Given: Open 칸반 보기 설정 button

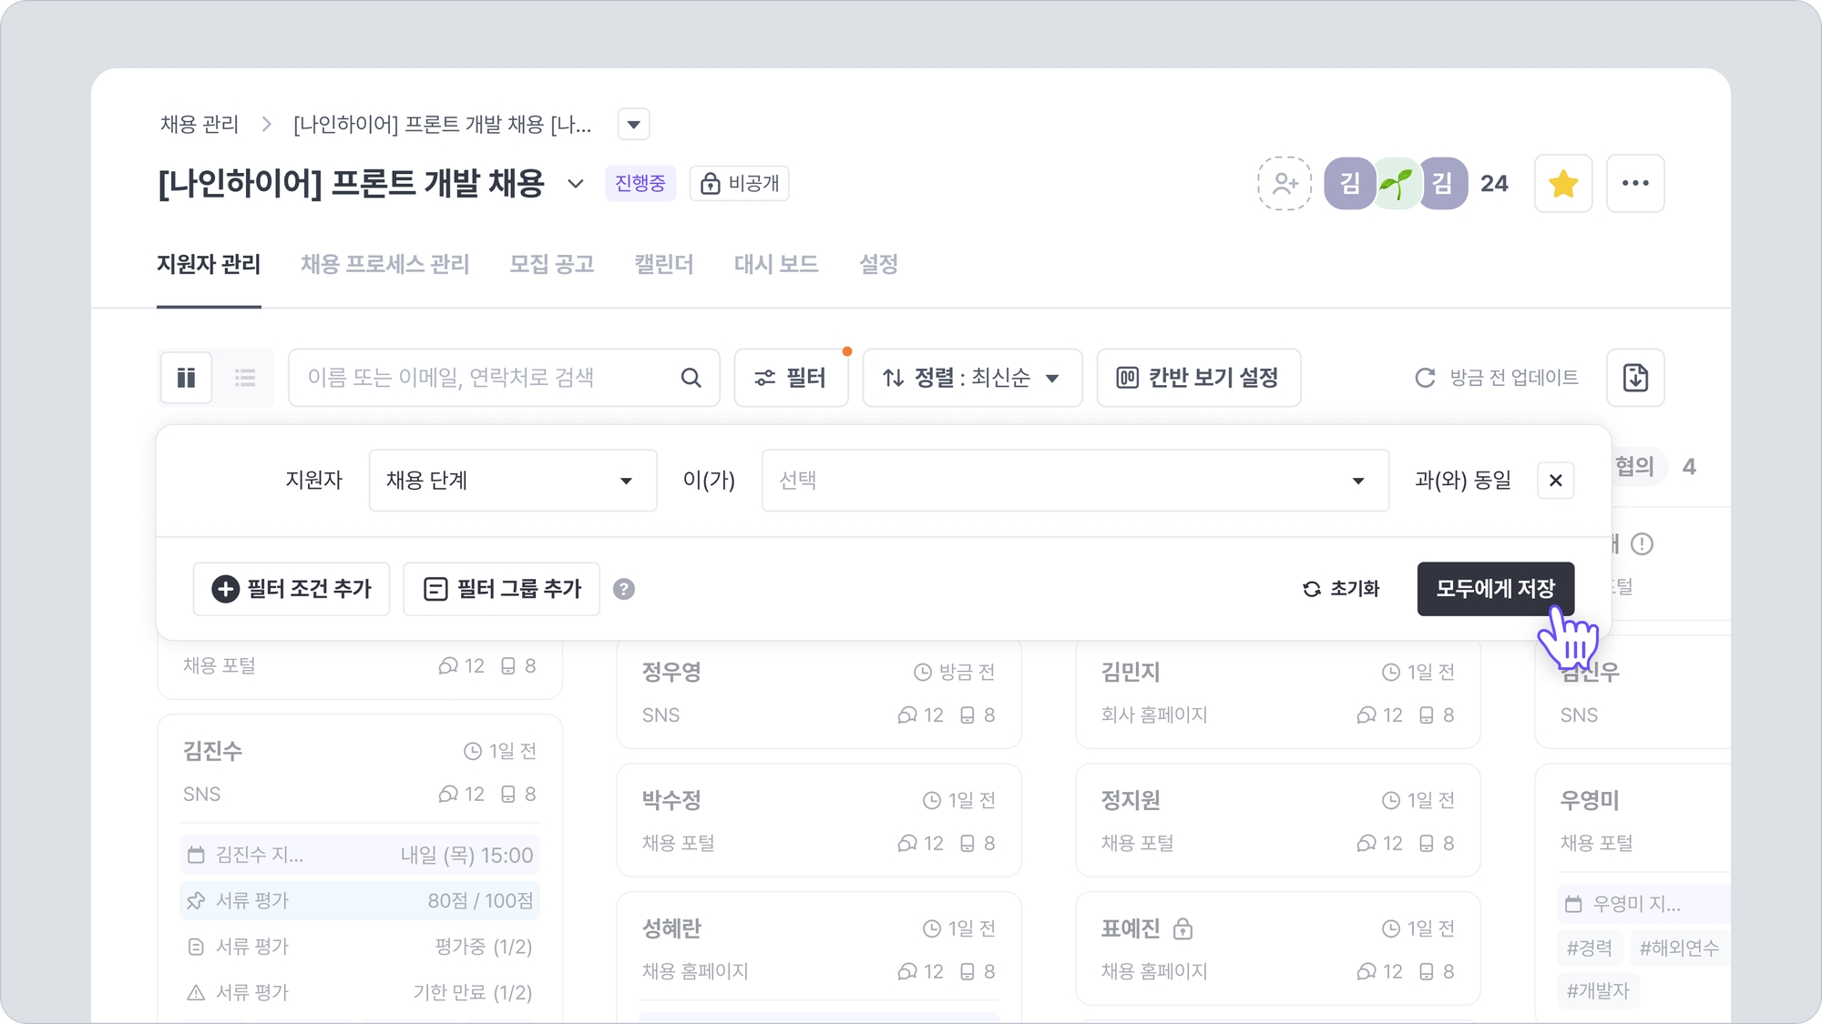Looking at the screenshot, I should point(1198,378).
